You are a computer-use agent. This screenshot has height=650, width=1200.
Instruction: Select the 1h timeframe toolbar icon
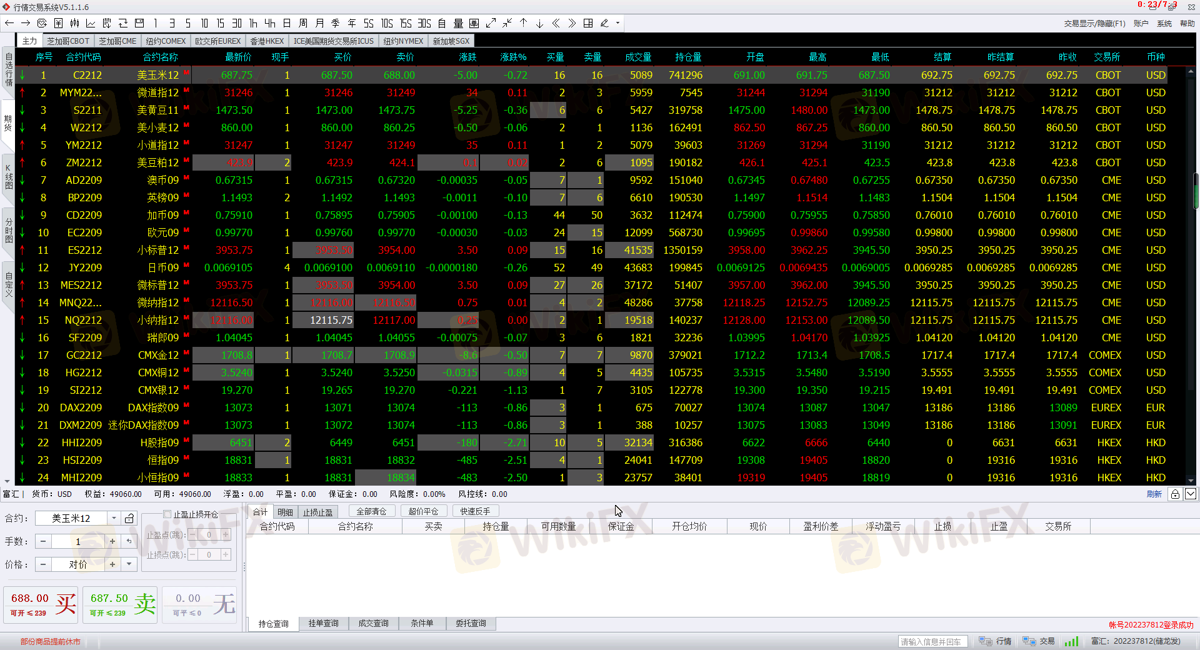point(253,23)
